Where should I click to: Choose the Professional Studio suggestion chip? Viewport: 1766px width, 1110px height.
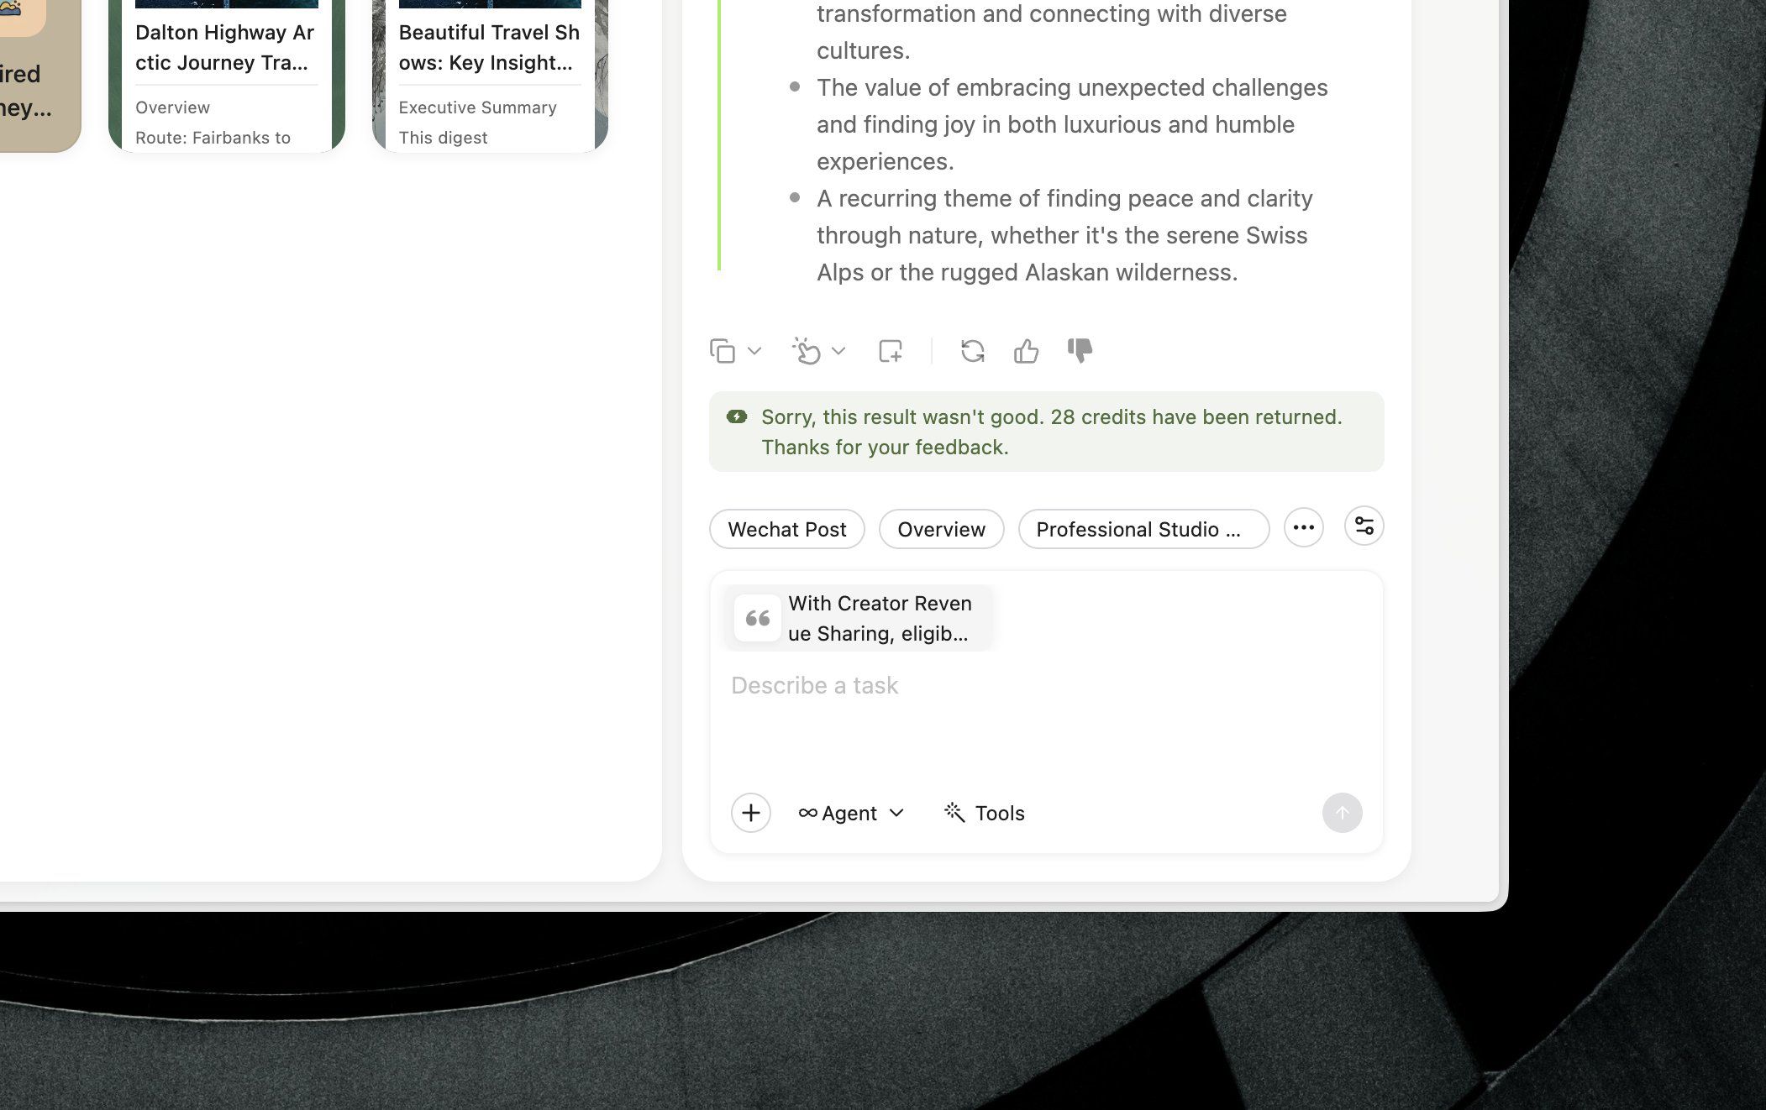[x=1143, y=529]
